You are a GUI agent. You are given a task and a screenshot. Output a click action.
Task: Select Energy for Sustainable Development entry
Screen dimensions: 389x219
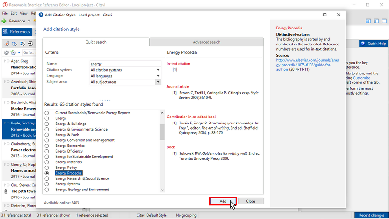(x=84, y=157)
